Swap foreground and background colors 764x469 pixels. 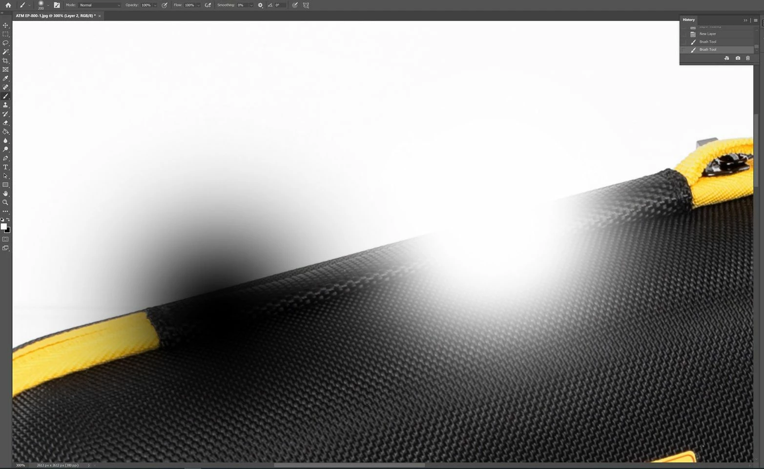tap(8, 219)
